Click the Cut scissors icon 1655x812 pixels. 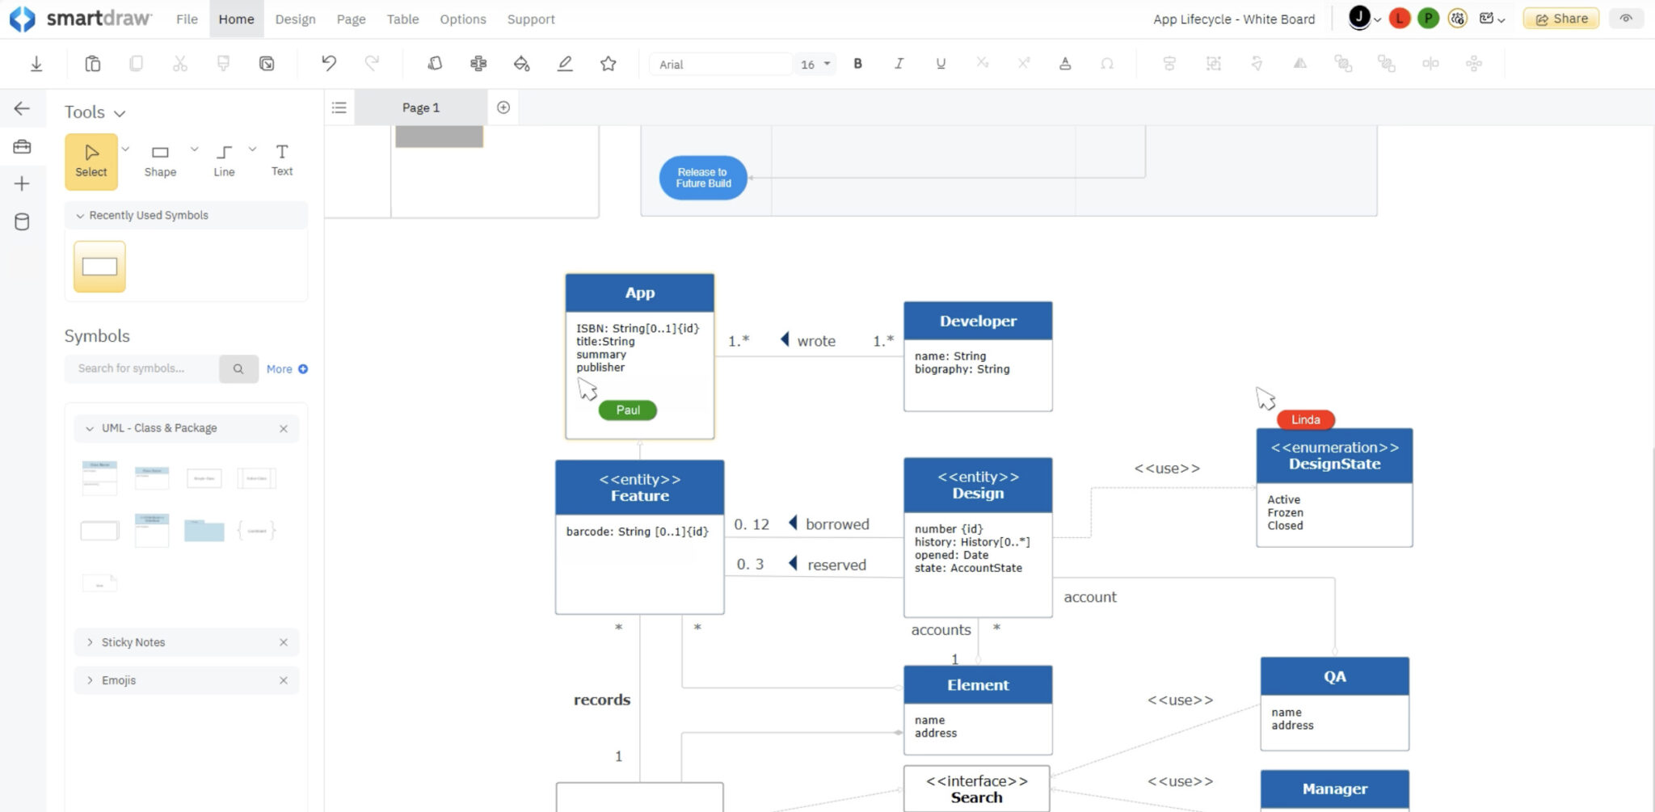point(179,63)
